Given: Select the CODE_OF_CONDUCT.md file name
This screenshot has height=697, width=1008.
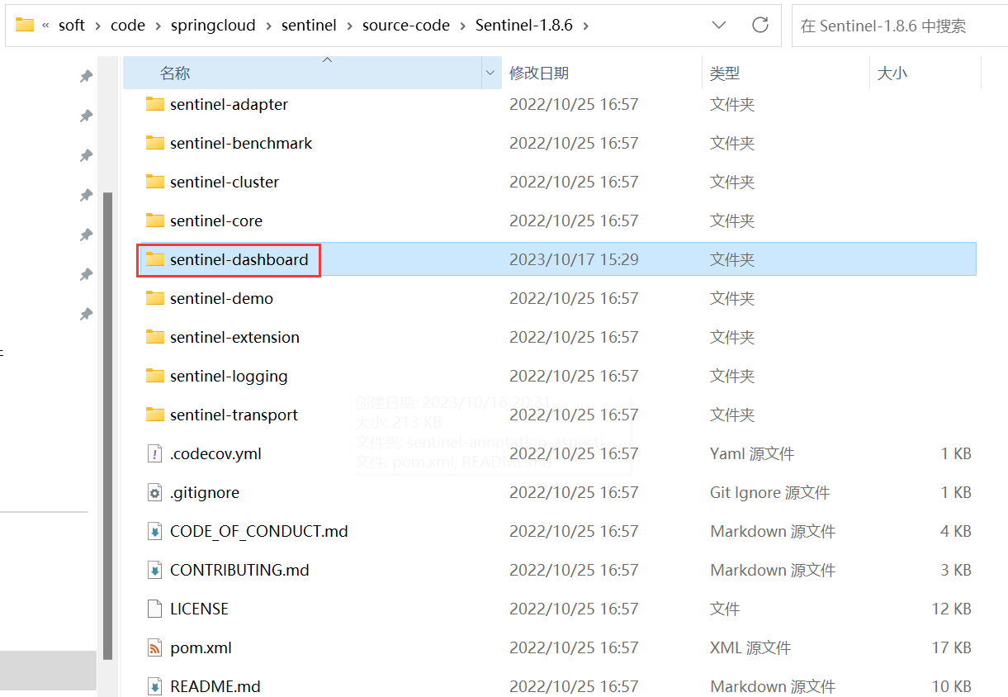Looking at the screenshot, I should [259, 531].
